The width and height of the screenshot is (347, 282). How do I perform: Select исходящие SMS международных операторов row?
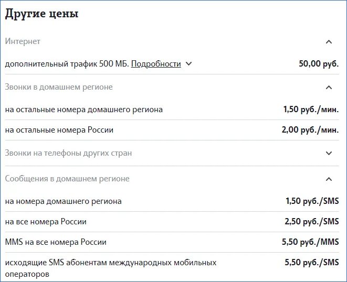click(172, 267)
